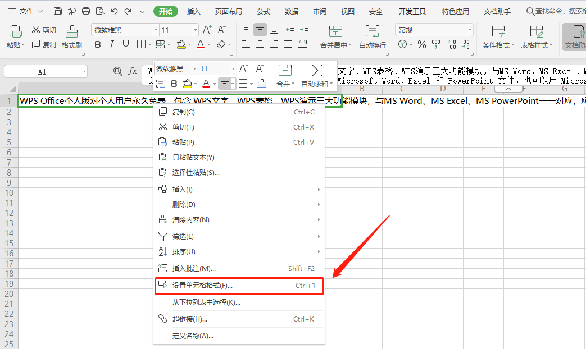The width and height of the screenshot is (586, 349).
Task: Switch to the 页面布局 ribbon tab
Action: (228, 12)
